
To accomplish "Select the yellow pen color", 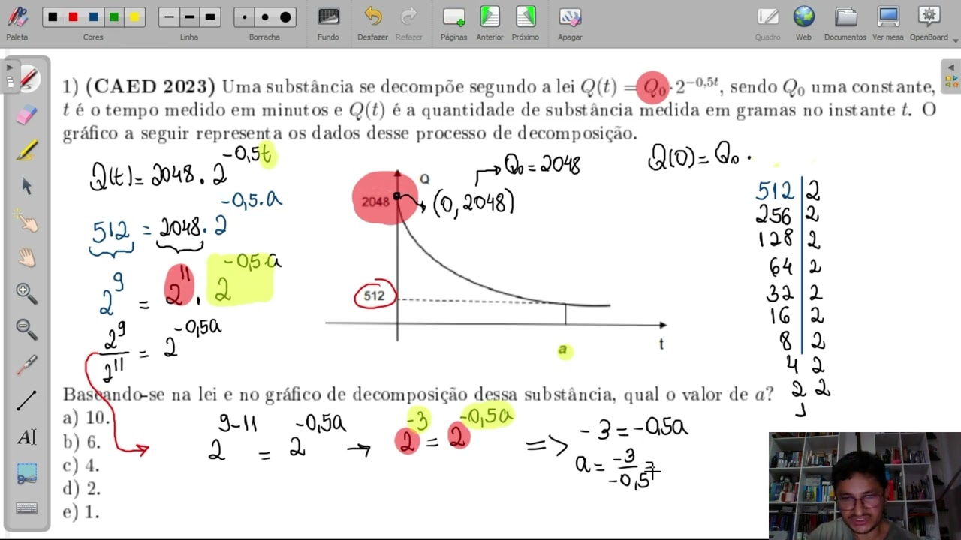I will pos(134,16).
